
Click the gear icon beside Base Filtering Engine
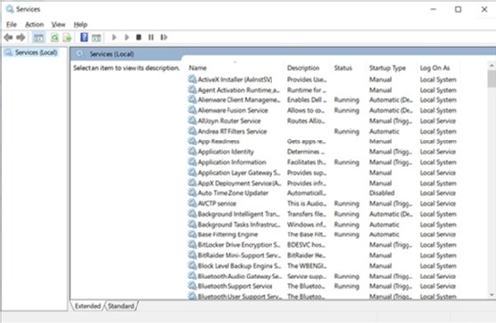[x=192, y=234]
